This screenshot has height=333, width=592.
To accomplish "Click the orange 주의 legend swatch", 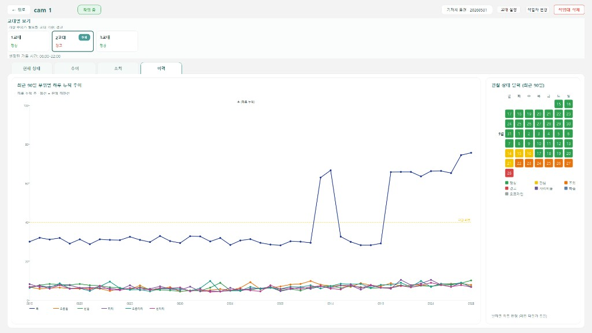I will tap(565, 183).
